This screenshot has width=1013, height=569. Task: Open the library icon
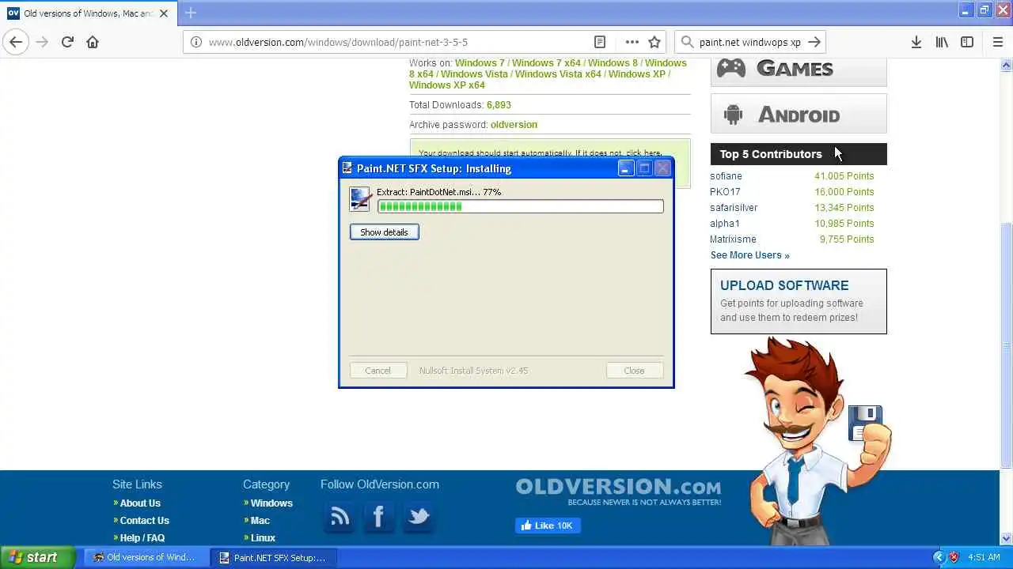tap(942, 42)
